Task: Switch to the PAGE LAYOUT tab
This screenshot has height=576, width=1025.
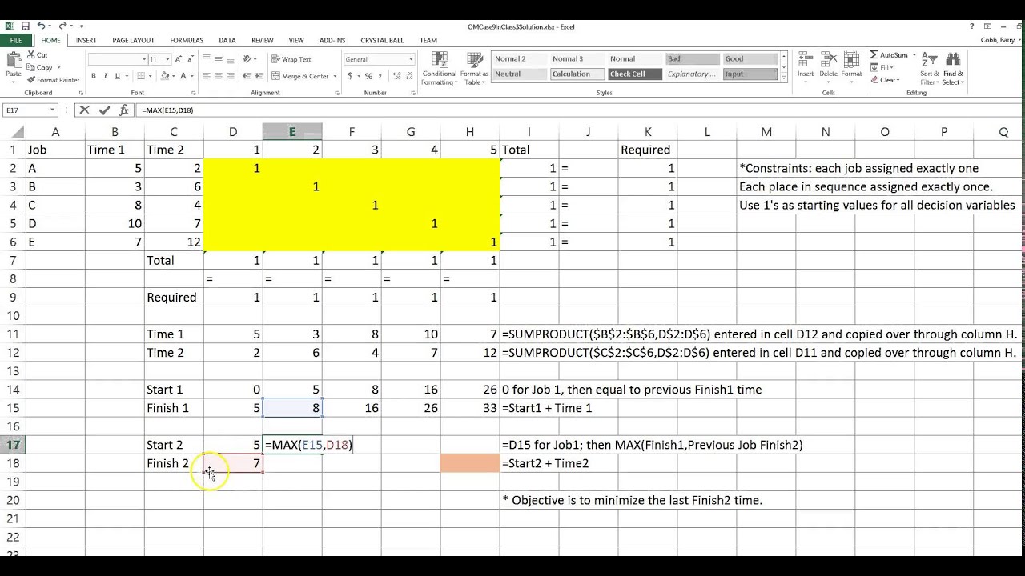Action: pos(133,40)
